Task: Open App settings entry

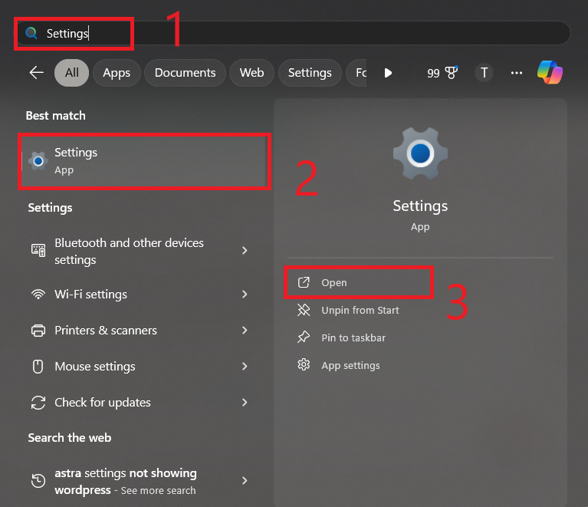Action: (350, 365)
